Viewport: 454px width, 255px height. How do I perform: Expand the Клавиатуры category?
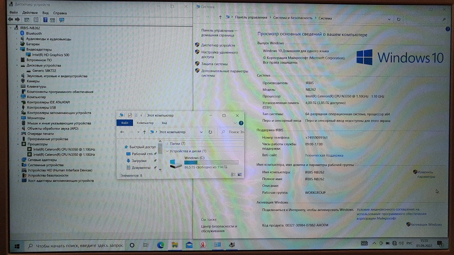(x=17, y=87)
